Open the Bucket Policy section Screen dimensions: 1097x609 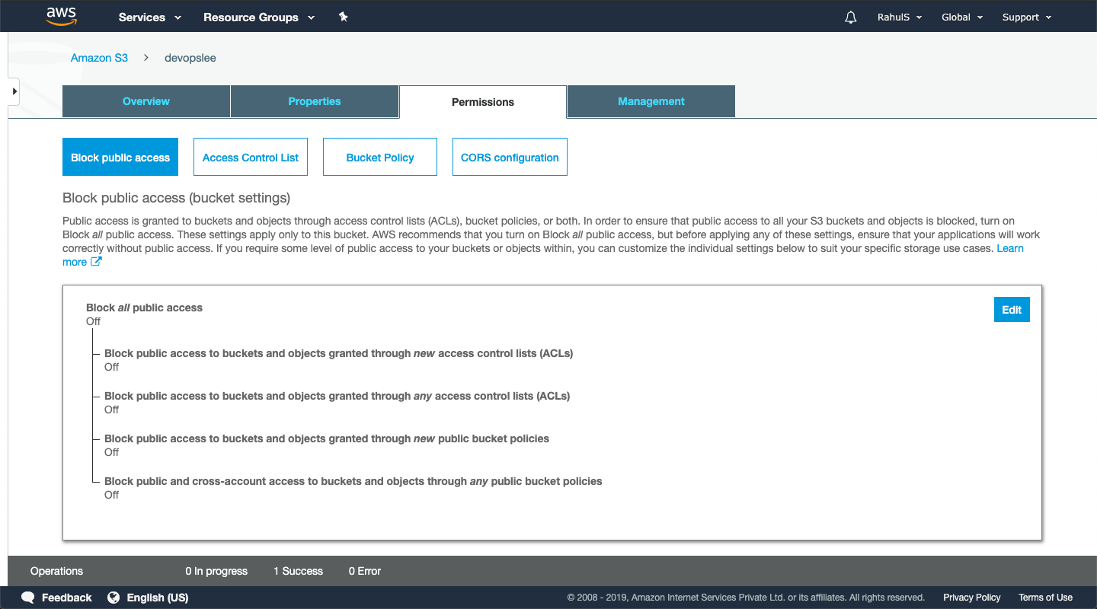coord(380,158)
